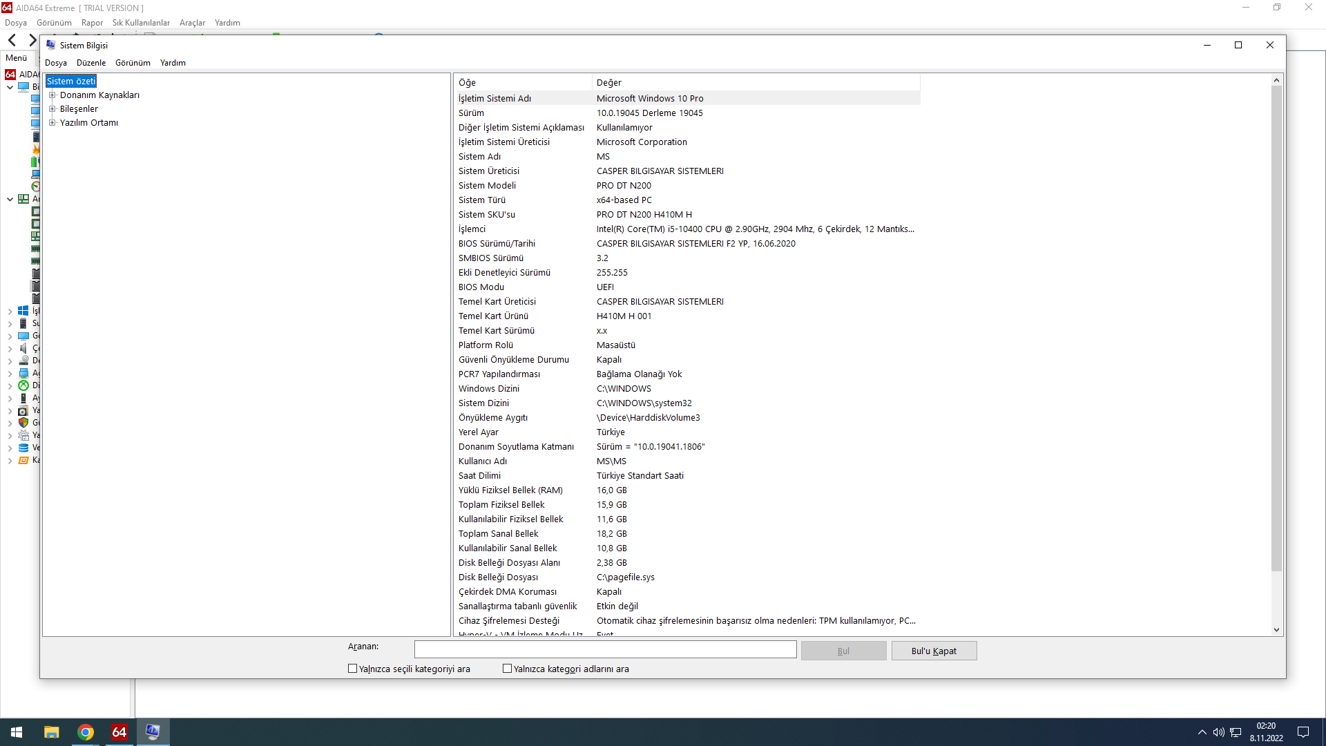Screen dimensions: 1326x746
Task: Open the Rapor menu in AIDA64
Action: pyautogui.click(x=92, y=23)
